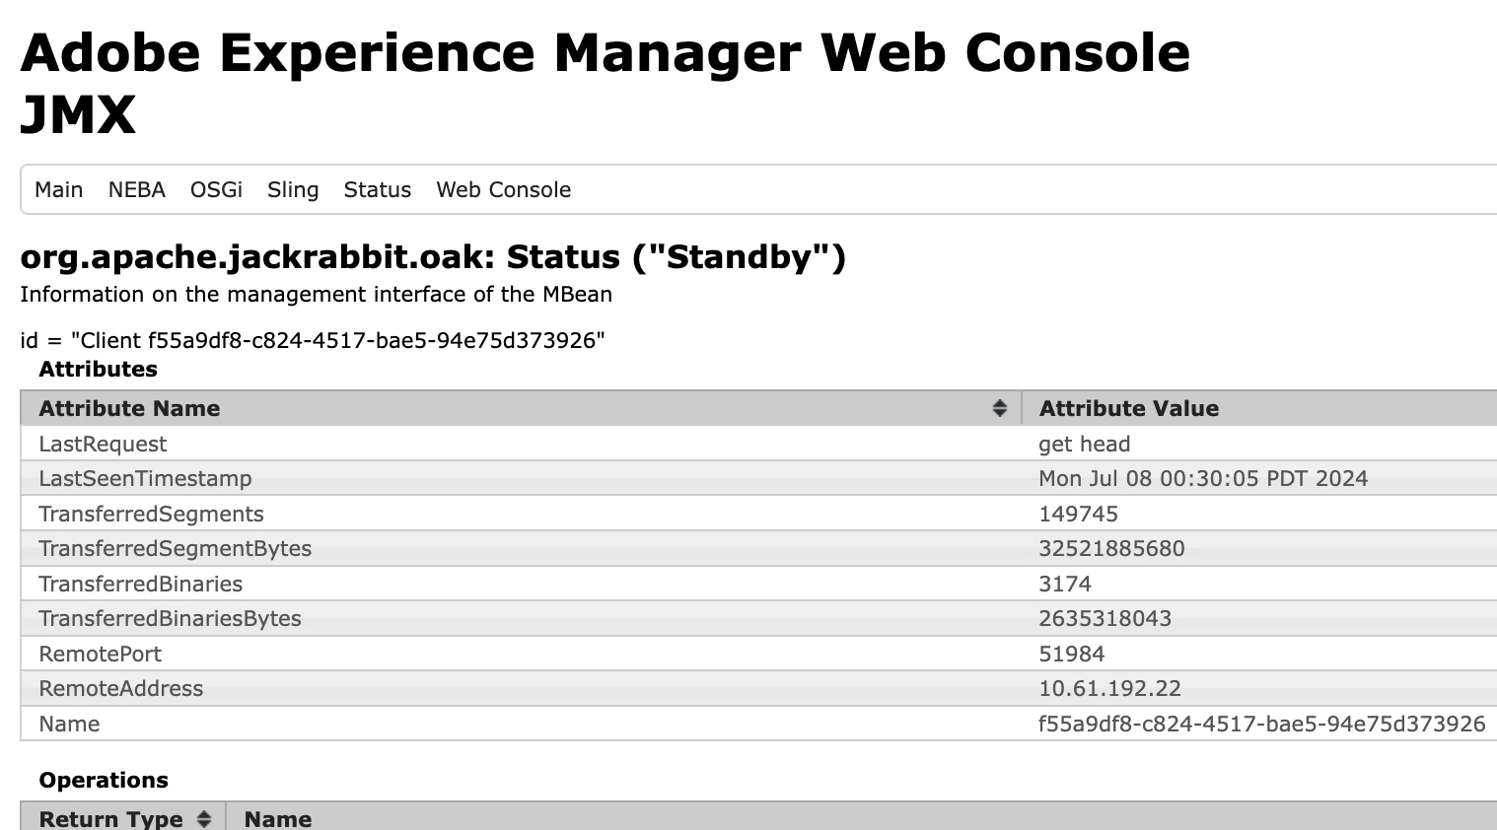Click the org.apache.jackrabbit.oak Status heading

click(433, 257)
